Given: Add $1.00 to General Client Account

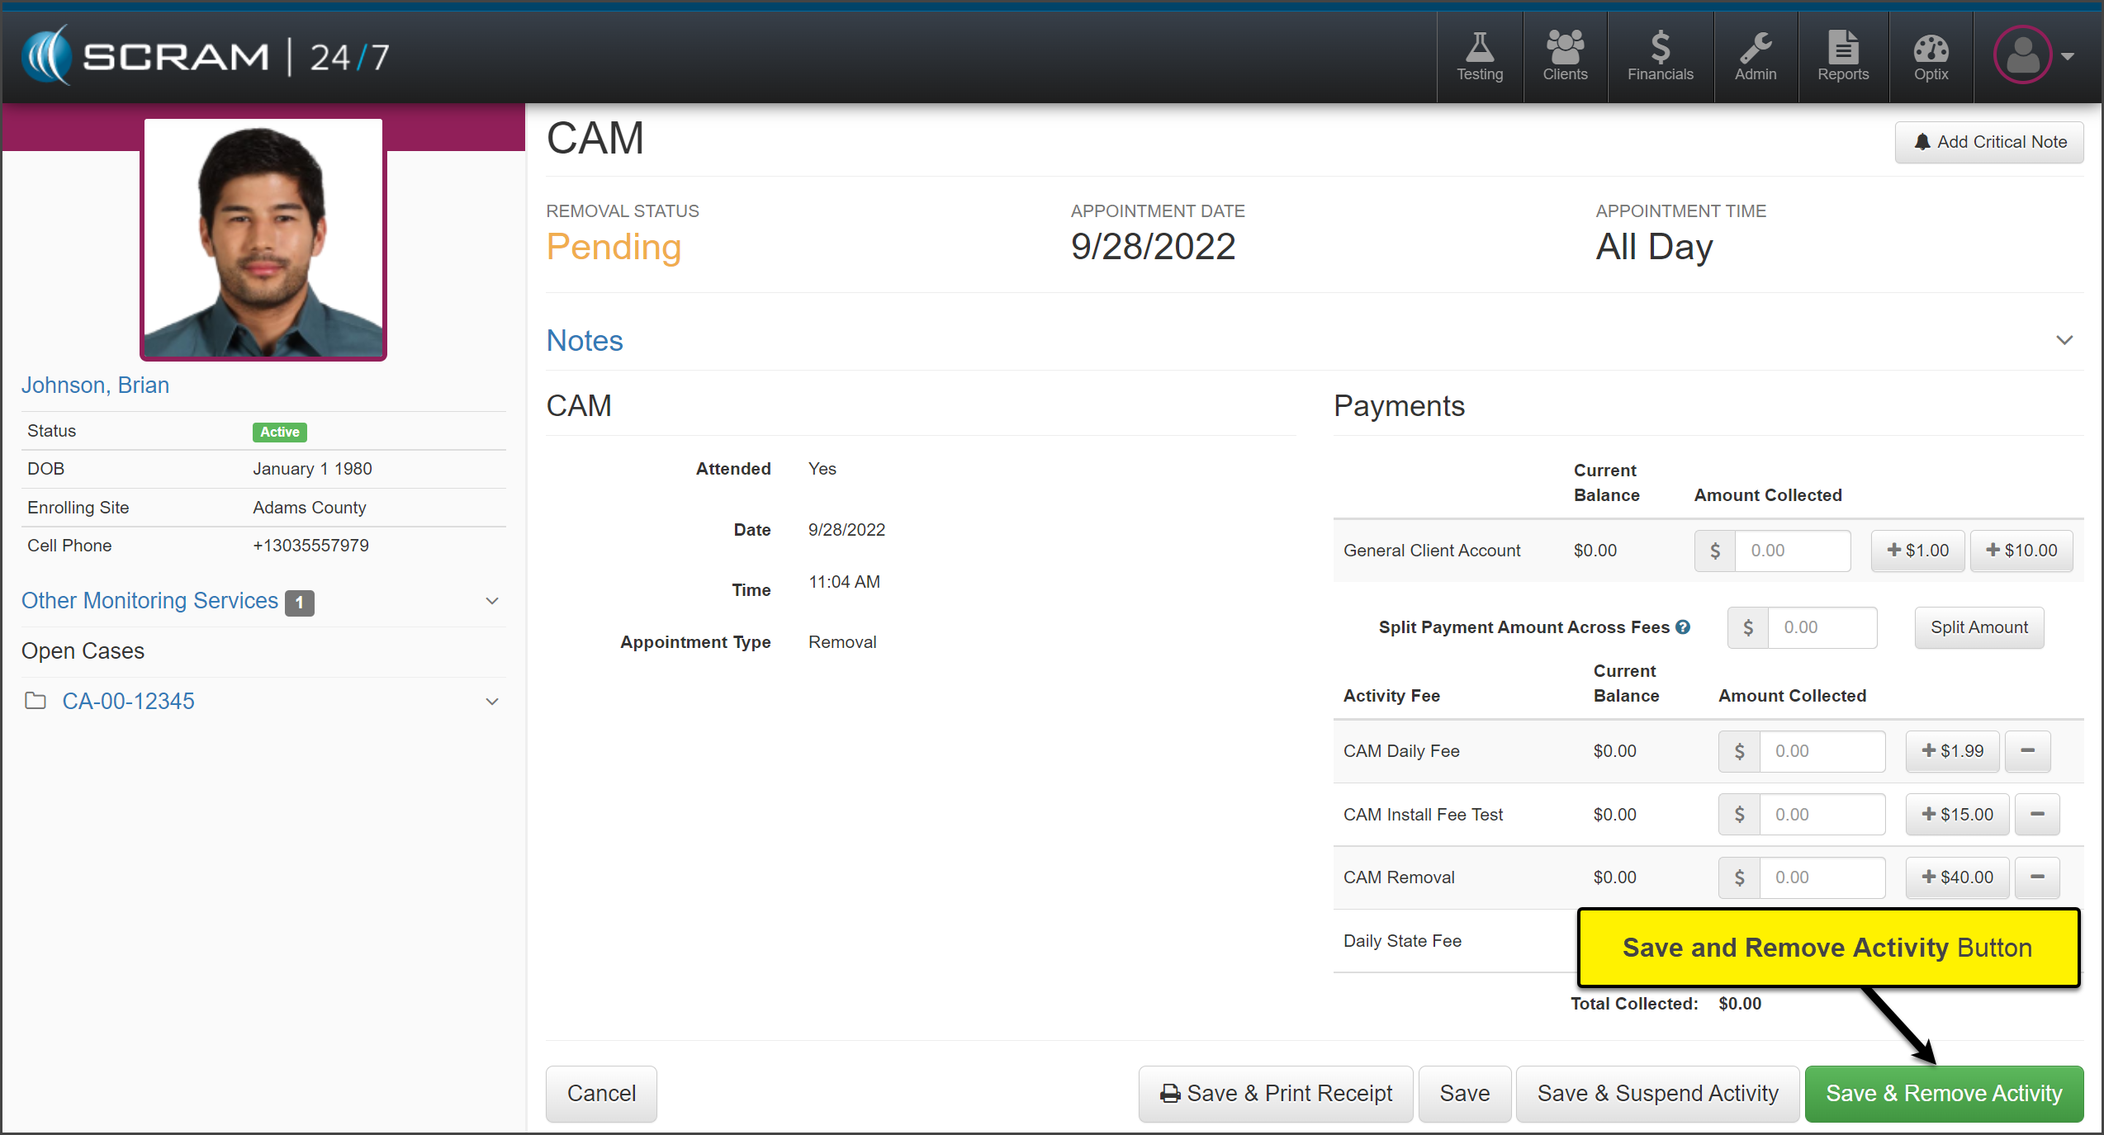Looking at the screenshot, I should point(1917,551).
